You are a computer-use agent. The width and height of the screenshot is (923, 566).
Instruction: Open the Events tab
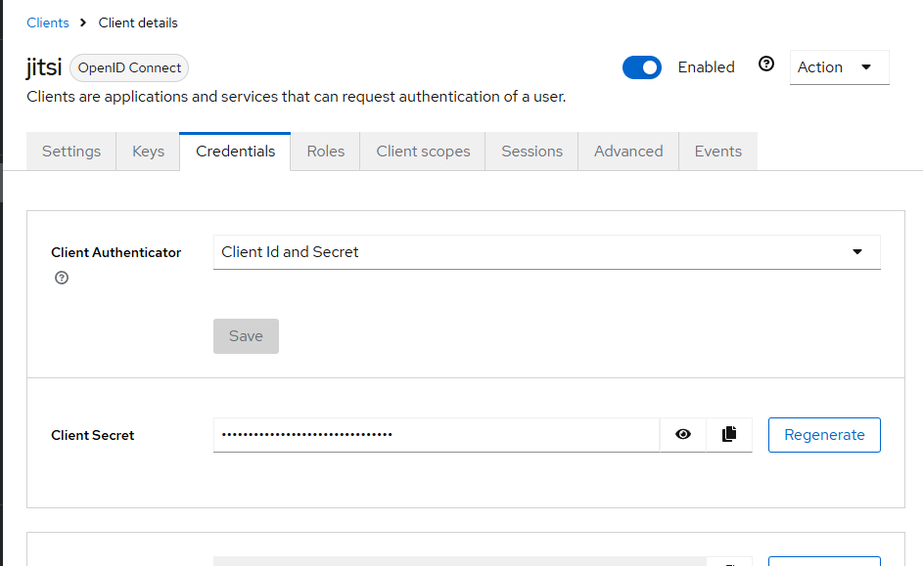point(717,152)
